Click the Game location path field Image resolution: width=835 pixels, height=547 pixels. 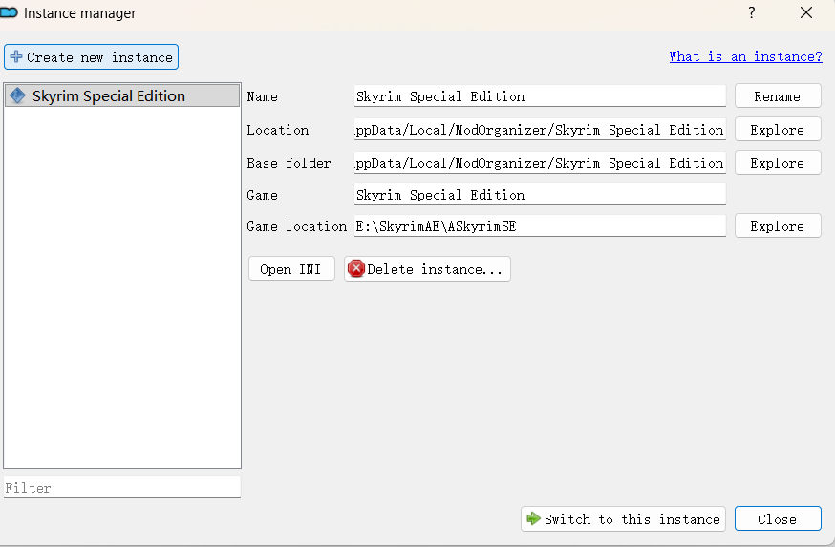[x=539, y=226]
